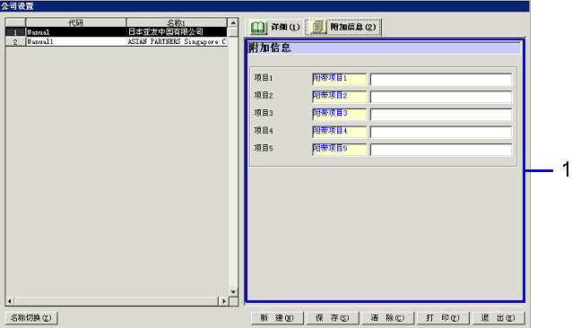Screen dimensions: 572x328
Task: Click the empty value field for 项目1
Action: click(441, 79)
